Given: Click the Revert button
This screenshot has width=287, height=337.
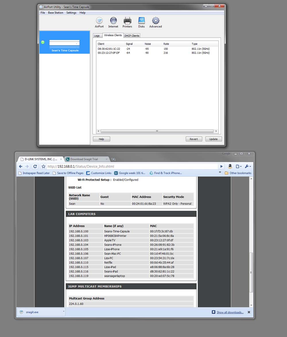Looking at the screenshot, I should (x=194, y=139).
